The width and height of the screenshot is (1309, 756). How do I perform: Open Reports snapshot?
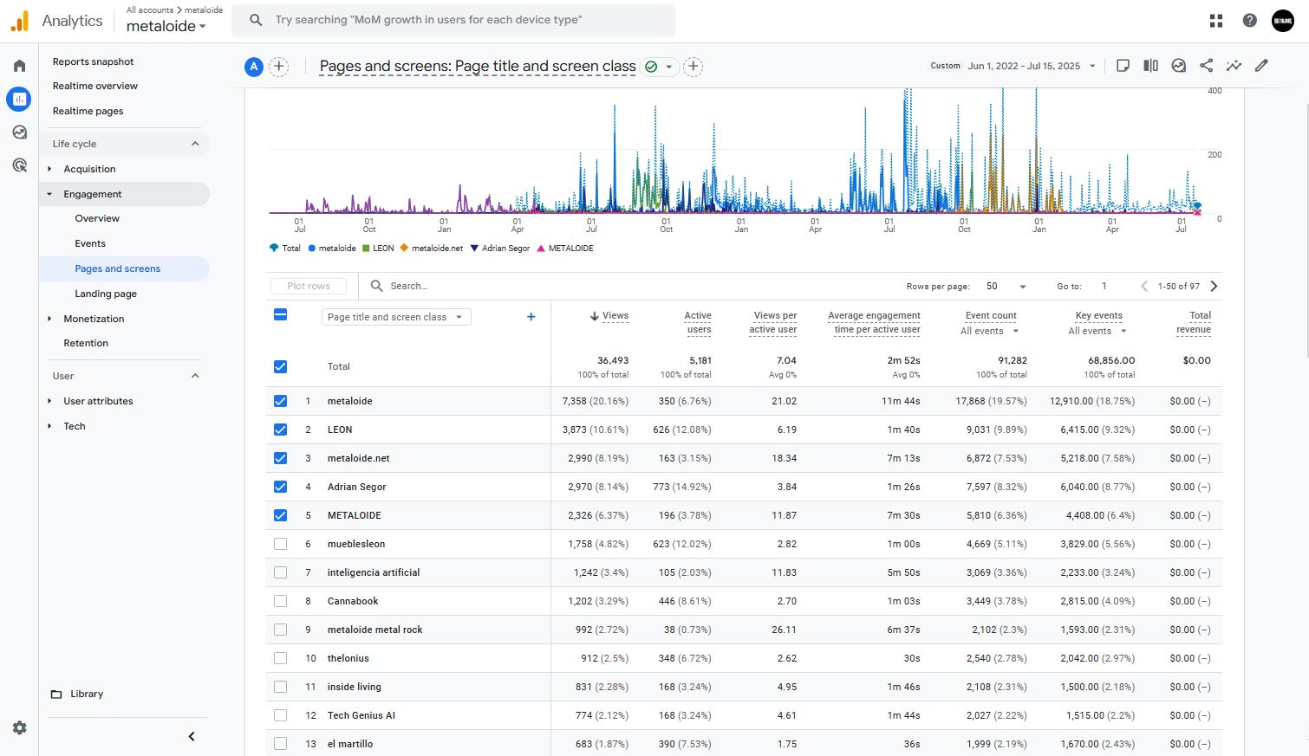93,61
